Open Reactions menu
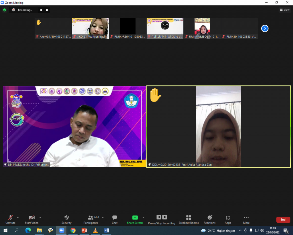 pos(209,220)
